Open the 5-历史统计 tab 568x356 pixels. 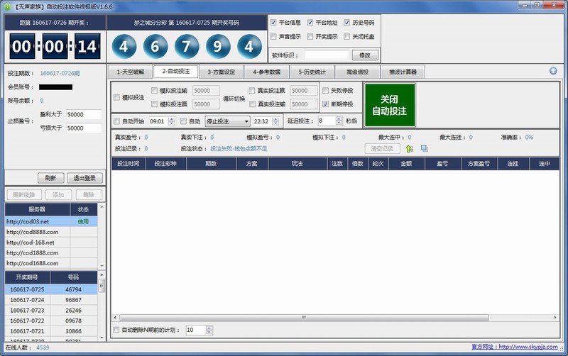pyautogui.click(x=312, y=72)
